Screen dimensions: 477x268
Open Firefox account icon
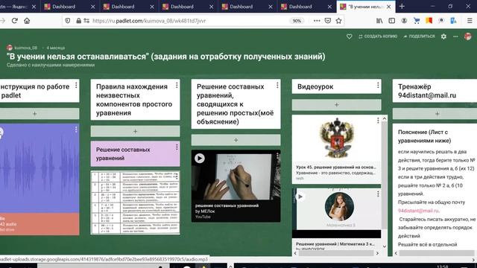click(x=404, y=21)
